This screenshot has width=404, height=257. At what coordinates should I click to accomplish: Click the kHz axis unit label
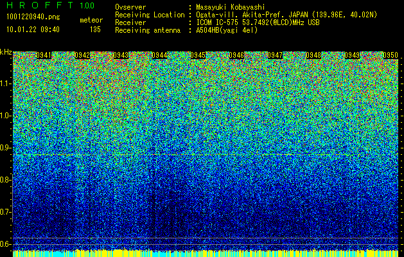pyautogui.click(x=6, y=52)
